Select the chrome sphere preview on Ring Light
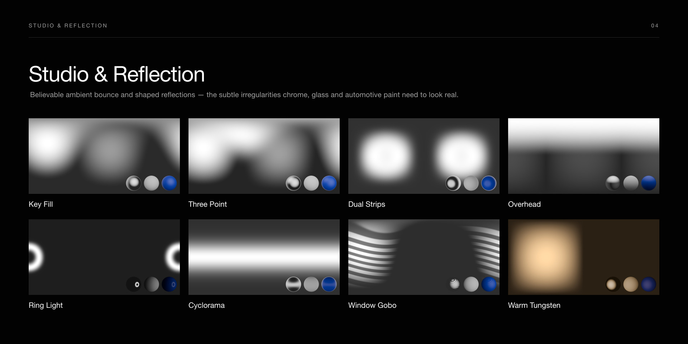The image size is (688, 344). tap(134, 284)
